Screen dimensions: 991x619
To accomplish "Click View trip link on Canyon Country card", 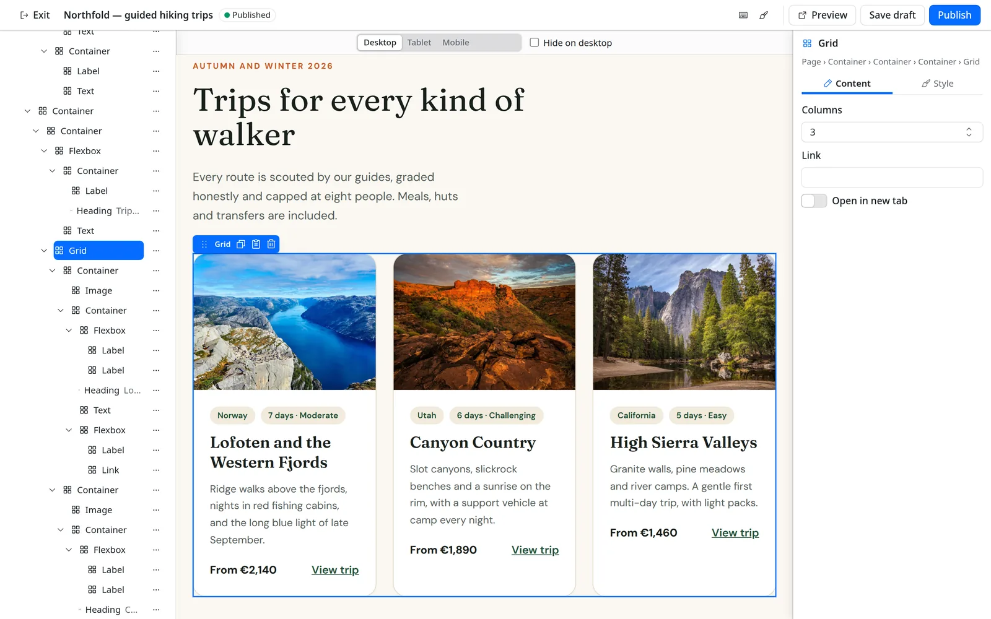I will (x=535, y=550).
